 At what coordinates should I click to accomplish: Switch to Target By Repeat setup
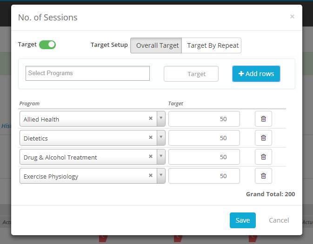pos(213,45)
